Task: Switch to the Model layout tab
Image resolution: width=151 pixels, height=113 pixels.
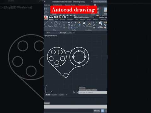Action: click(x=48, y=95)
